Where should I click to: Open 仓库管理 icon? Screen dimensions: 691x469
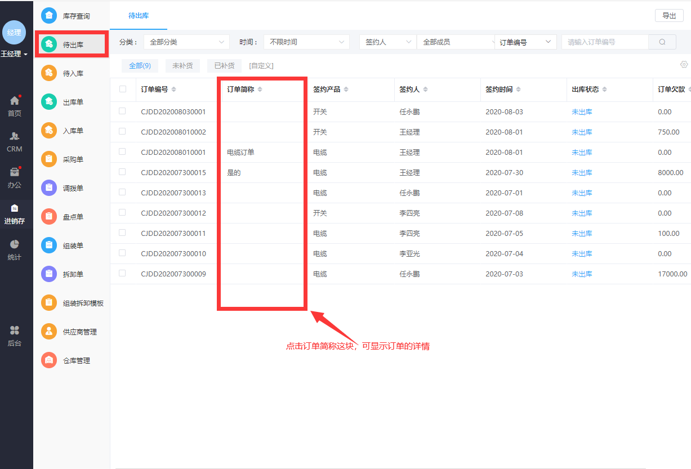click(49, 360)
